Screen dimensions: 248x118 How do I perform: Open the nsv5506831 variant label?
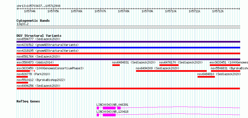pyautogui.click(x=229, y=68)
